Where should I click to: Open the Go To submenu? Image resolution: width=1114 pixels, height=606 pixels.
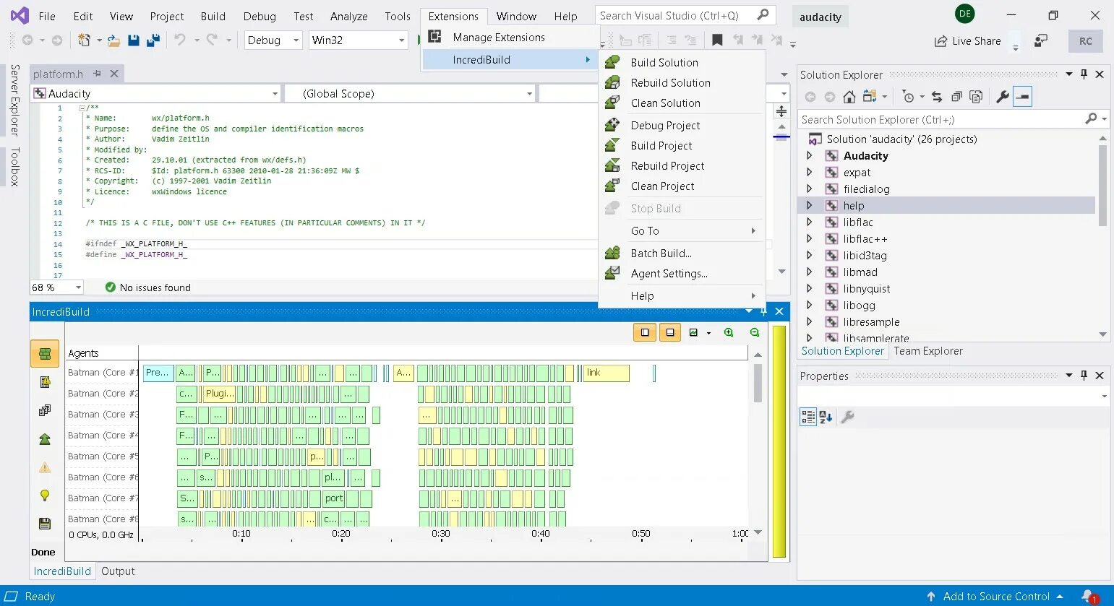point(682,231)
